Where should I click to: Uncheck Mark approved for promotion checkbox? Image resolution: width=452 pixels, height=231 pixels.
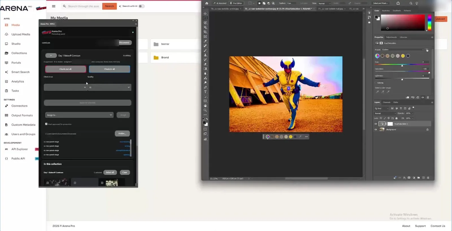46,124
